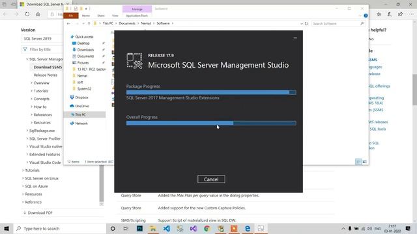Refresh the browser page
Screen dimensions: 417x234
pyautogui.click(x=27, y=14)
